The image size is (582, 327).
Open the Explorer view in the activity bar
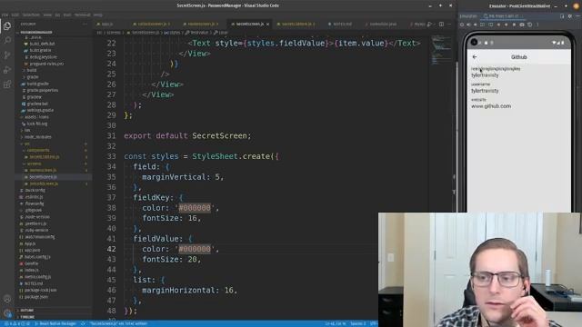click(7, 26)
